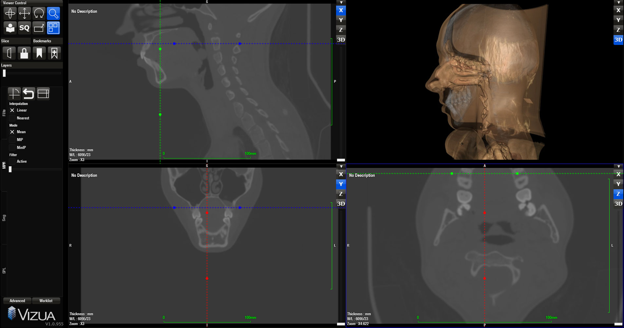Lock the current slice
The image size is (624, 328).
(x=24, y=53)
